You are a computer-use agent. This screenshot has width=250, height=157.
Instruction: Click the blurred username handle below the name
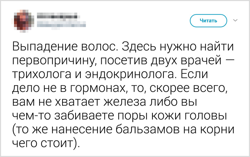pos(60,24)
